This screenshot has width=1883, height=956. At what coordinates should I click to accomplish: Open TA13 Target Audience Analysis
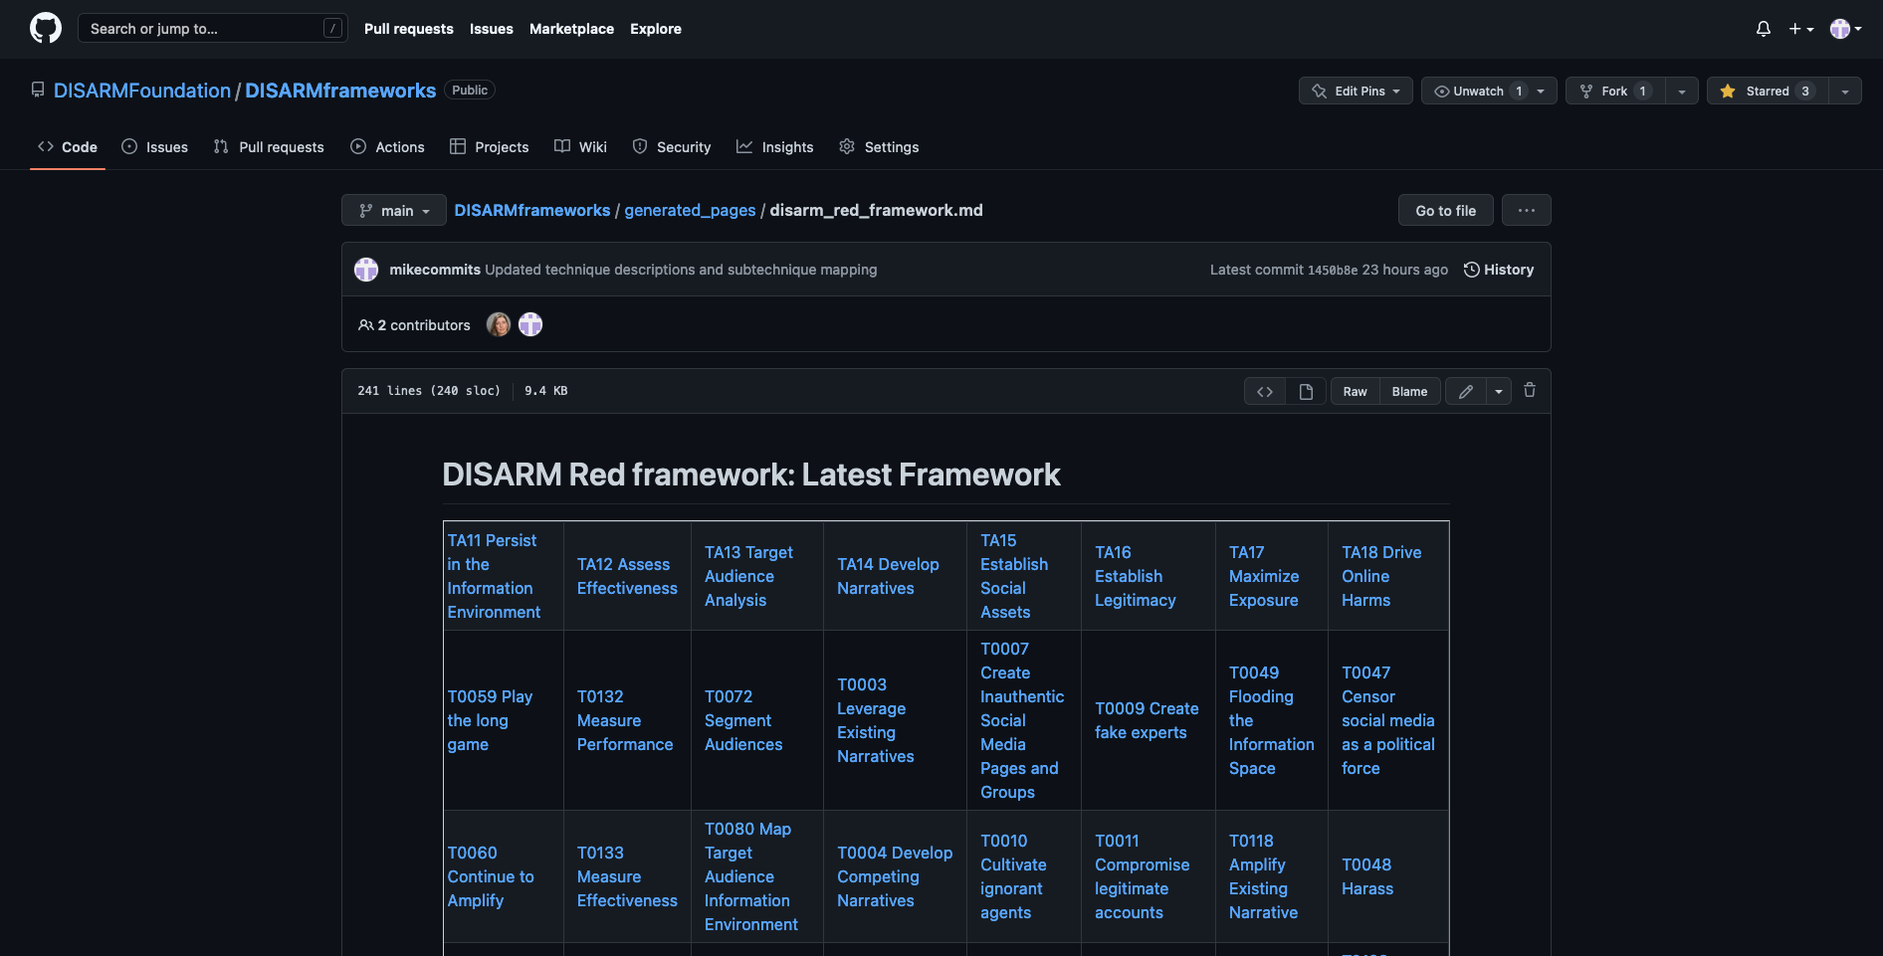[748, 576]
